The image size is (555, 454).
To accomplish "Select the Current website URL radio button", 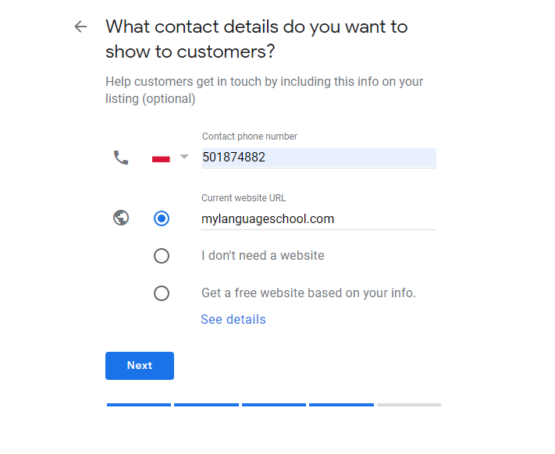I will click(x=162, y=218).
